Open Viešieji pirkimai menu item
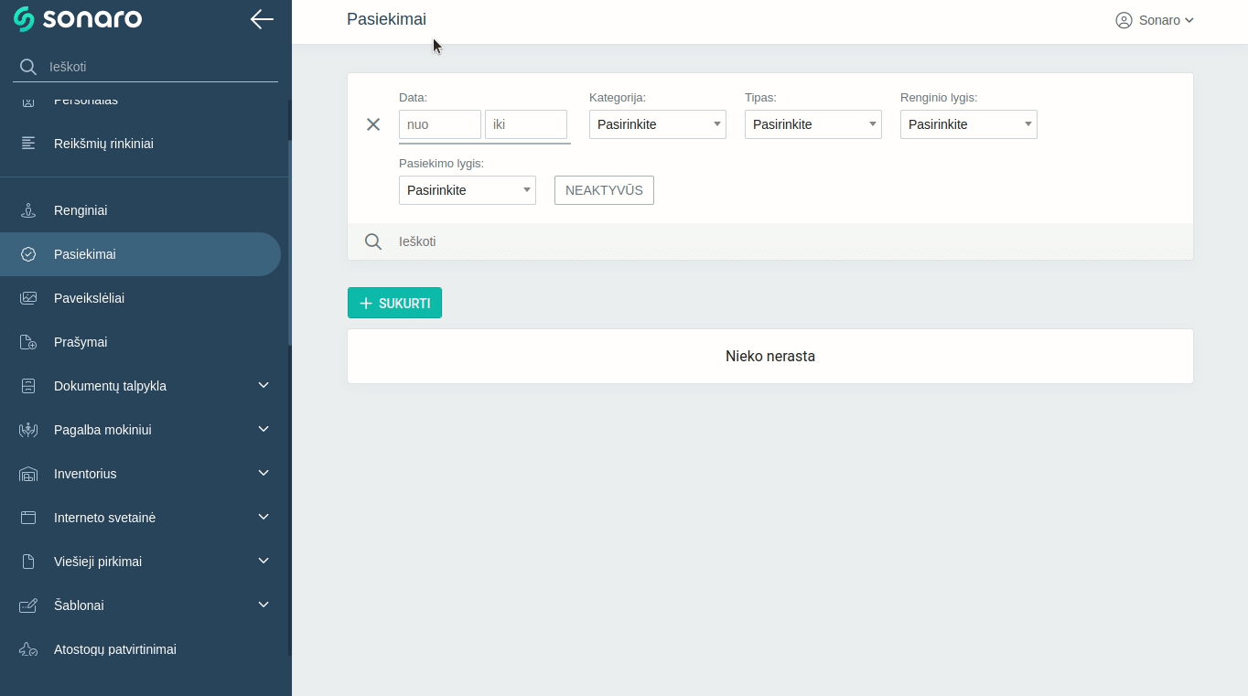The width and height of the screenshot is (1248, 696). point(98,562)
